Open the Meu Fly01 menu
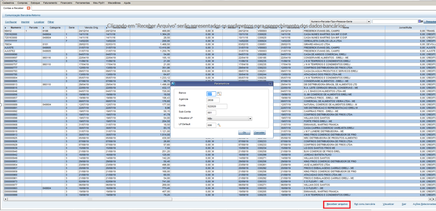Screen dimensions: 436x211 99,3
